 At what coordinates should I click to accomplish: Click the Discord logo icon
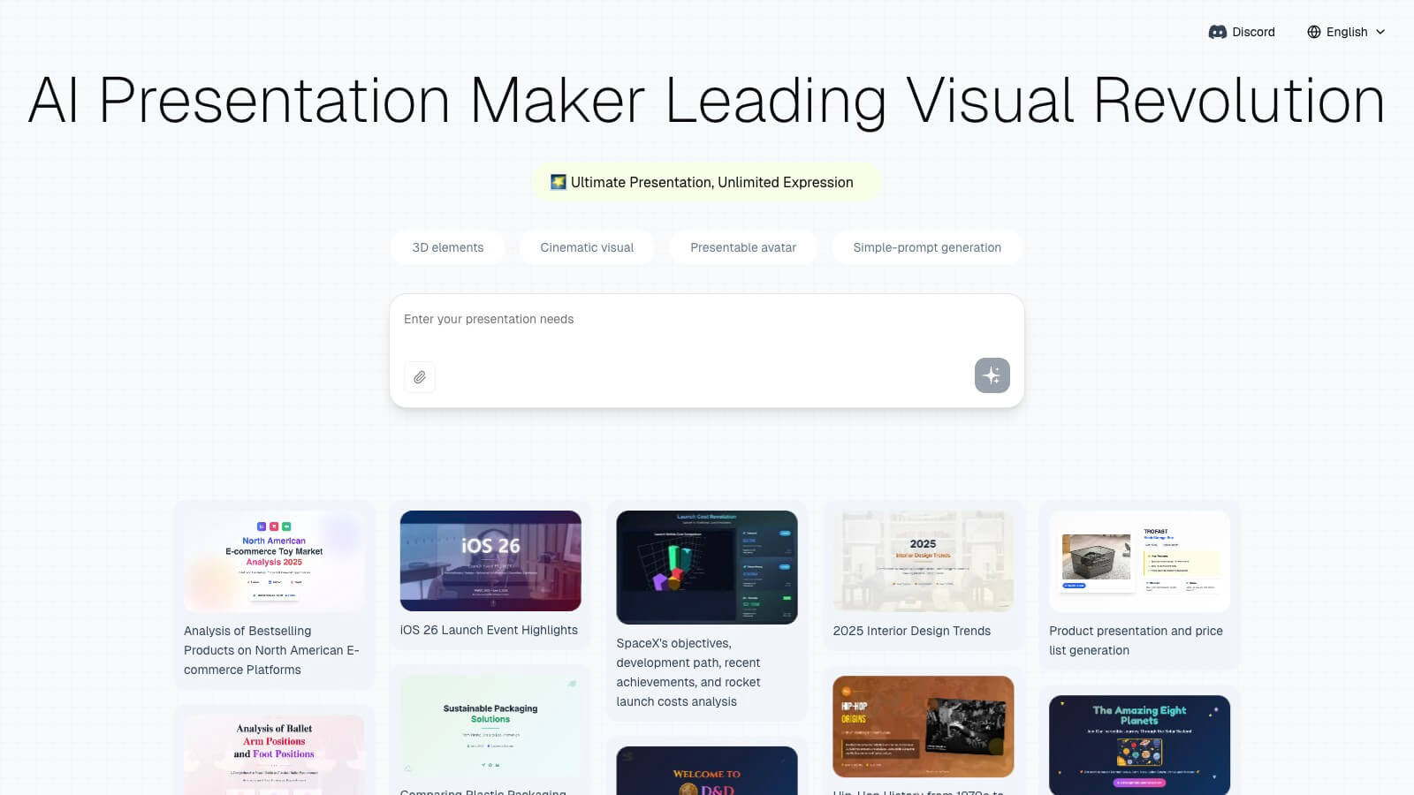[x=1217, y=32]
